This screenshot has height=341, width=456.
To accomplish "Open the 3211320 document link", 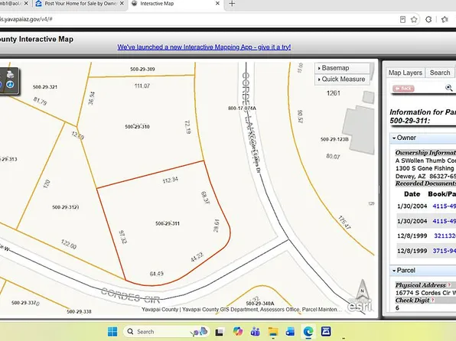I will coord(445,235).
